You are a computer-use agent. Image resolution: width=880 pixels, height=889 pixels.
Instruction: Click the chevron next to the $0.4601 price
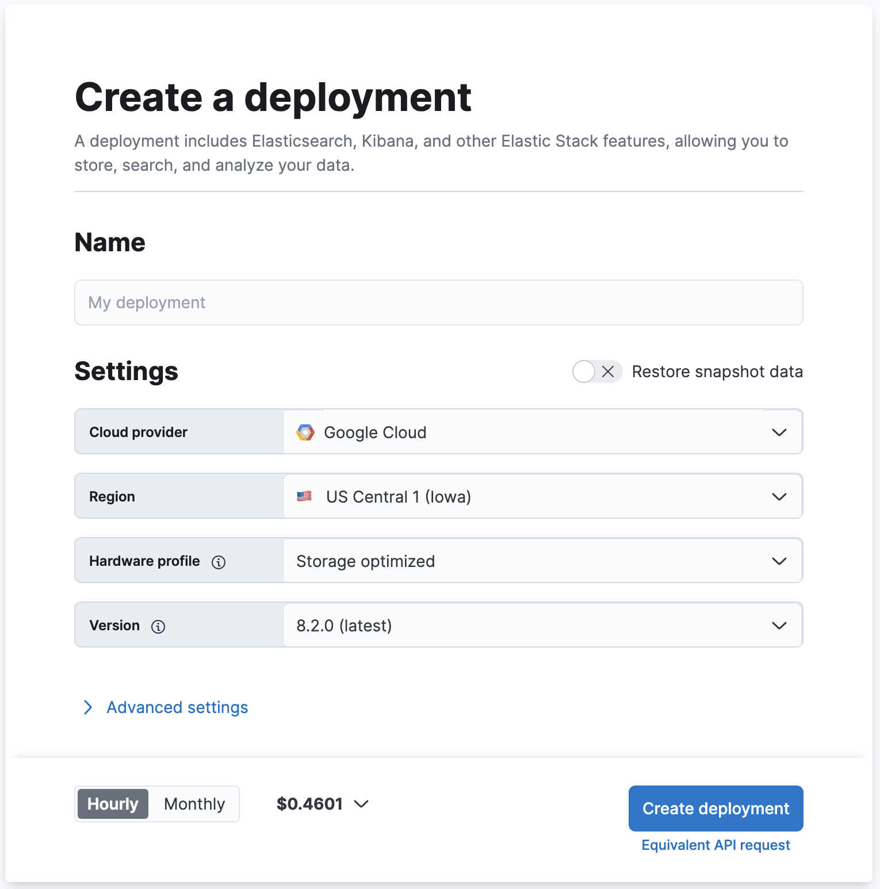click(362, 804)
